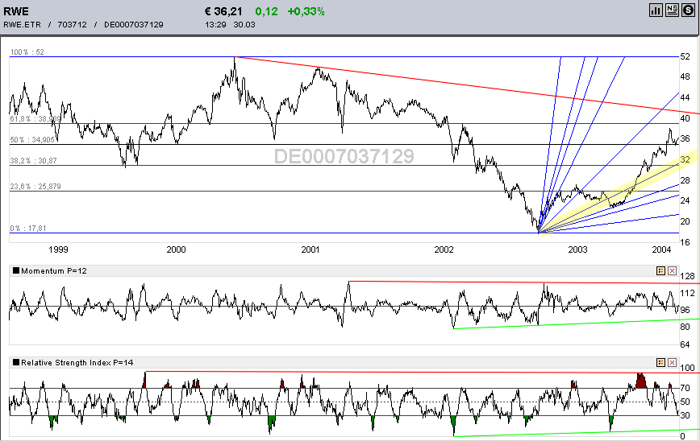Click the Relative Strength Index P=14 title
Image resolution: width=700 pixels, height=441 pixels.
[77, 363]
